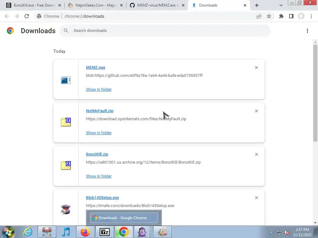
Task: Open the BonziKill.zip file link
Action: pos(97,154)
